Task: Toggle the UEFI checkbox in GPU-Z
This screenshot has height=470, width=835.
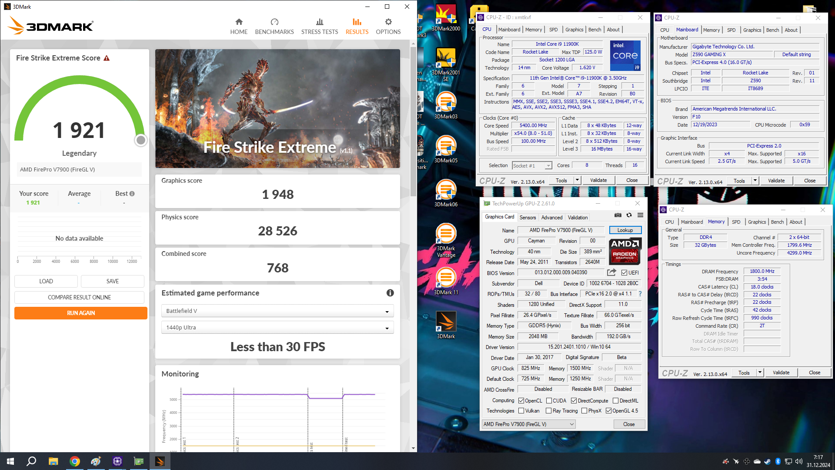Action: (625, 273)
